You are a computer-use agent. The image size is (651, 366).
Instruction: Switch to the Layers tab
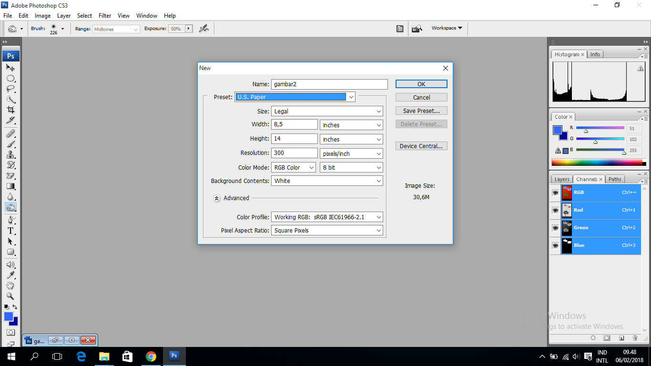click(561, 179)
